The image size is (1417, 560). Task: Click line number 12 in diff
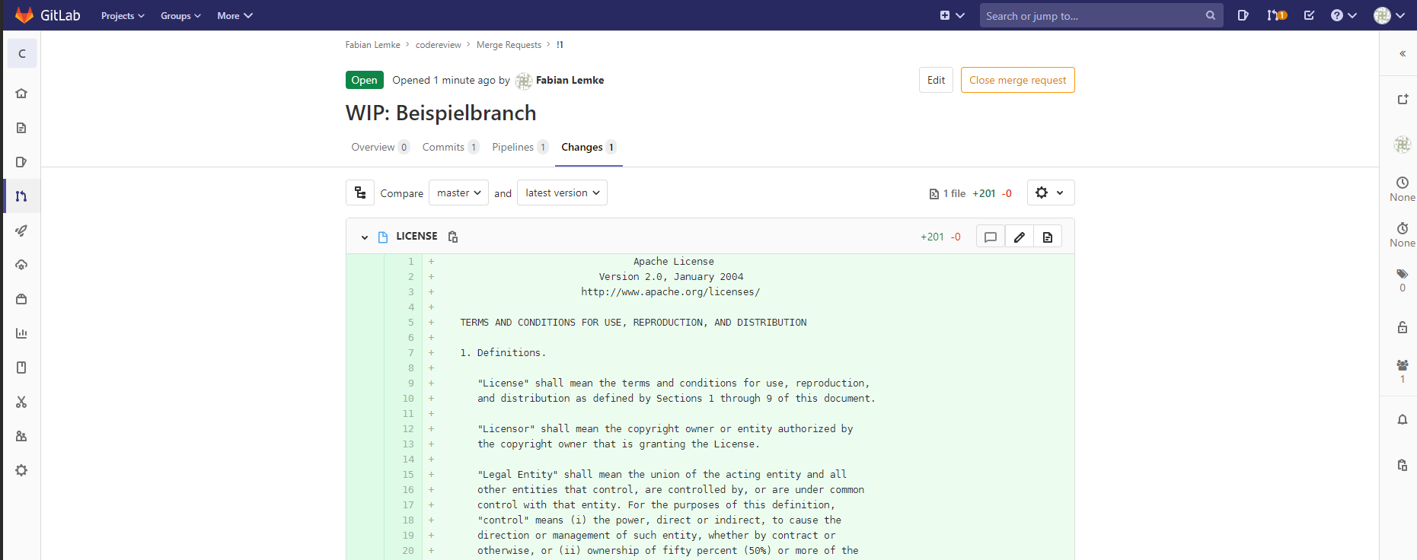click(409, 429)
